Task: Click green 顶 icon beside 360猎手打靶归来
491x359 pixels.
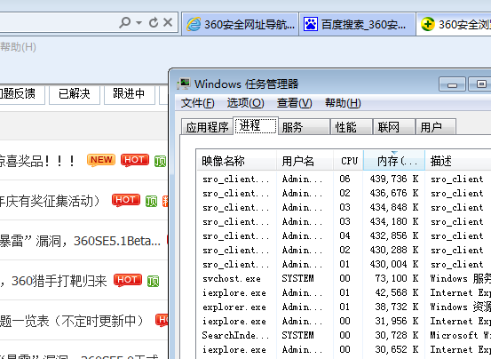Action: tap(154, 281)
